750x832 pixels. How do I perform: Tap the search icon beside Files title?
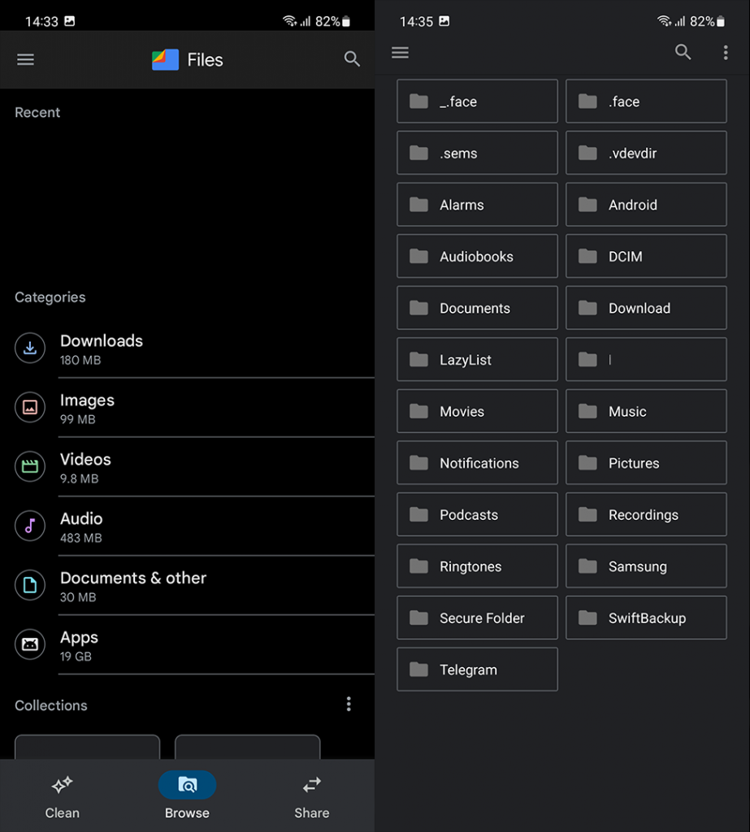point(352,58)
